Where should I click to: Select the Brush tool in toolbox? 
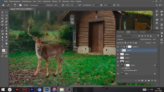pyautogui.click(x=2, y=28)
